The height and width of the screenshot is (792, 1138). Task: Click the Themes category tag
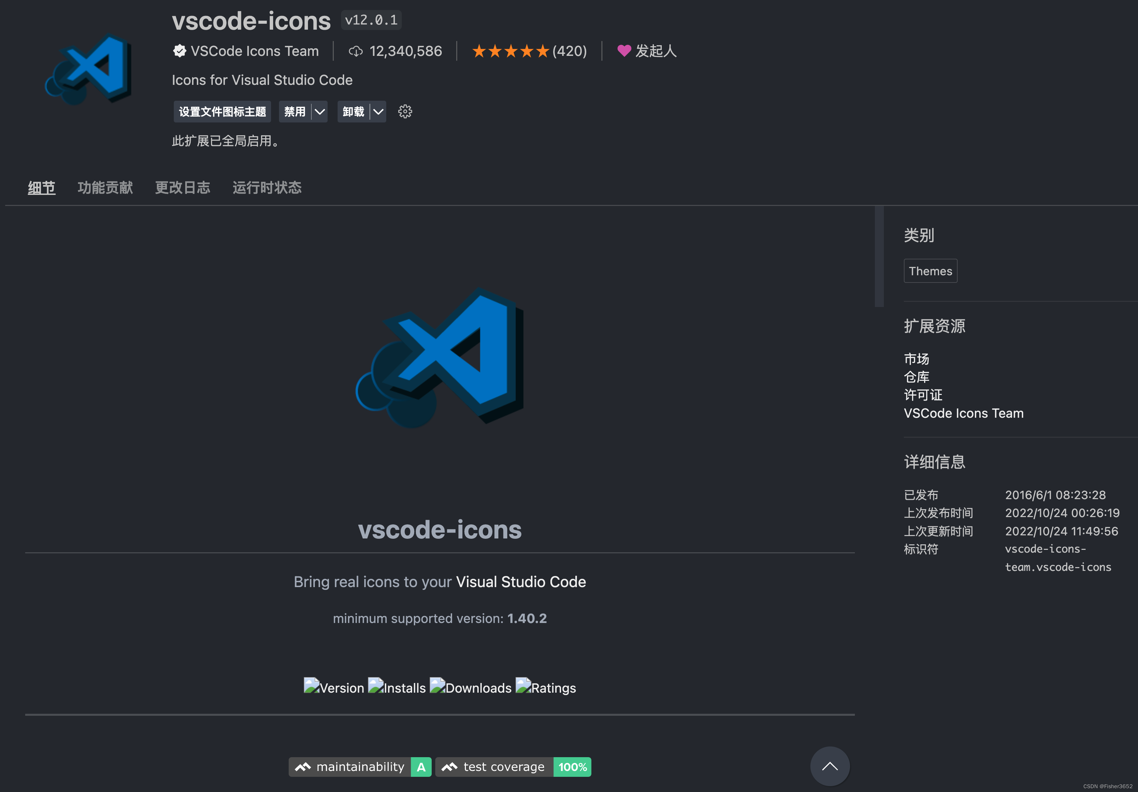(x=930, y=271)
